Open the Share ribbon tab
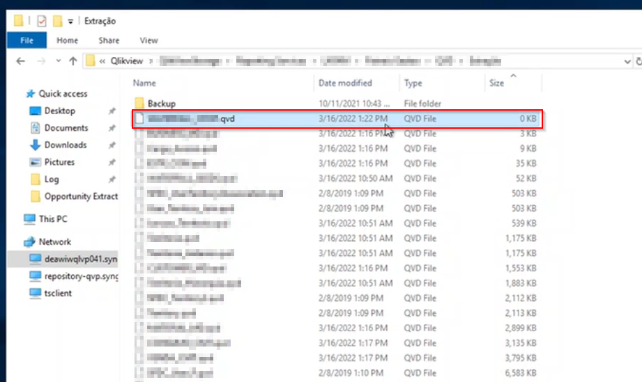Screen dimensions: 642x382 tap(109, 40)
